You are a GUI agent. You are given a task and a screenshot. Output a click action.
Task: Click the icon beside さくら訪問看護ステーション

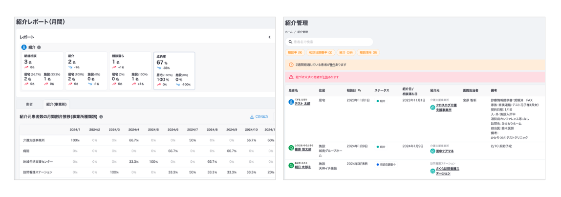coord(432,171)
